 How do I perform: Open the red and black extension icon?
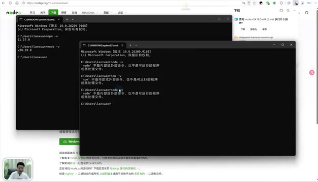pyautogui.click(x=261, y=3)
